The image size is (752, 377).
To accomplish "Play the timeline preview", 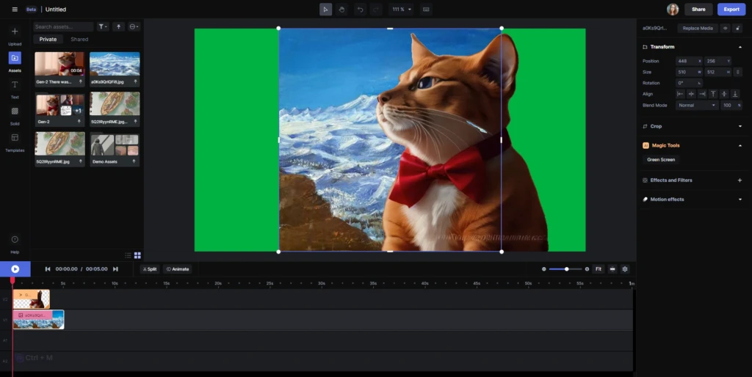I will pos(15,269).
